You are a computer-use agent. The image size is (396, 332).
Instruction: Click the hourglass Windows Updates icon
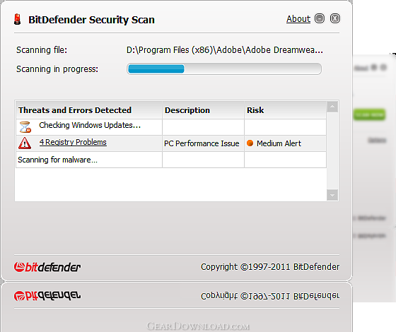click(x=25, y=127)
